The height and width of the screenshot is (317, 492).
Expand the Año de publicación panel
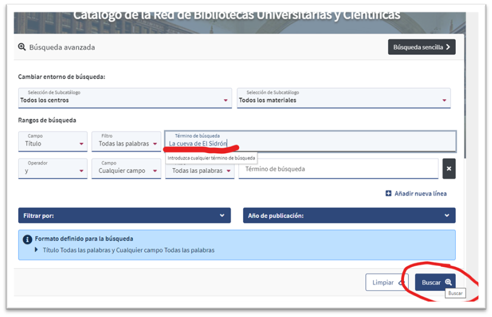point(349,215)
